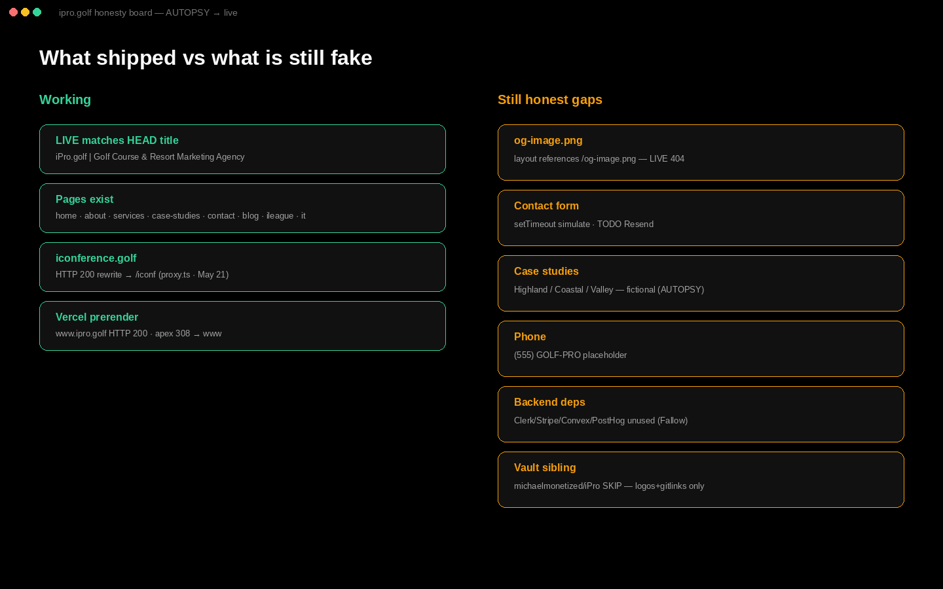
Task: Click the yellow minimize window dot
Action: [x=25, y=12]
